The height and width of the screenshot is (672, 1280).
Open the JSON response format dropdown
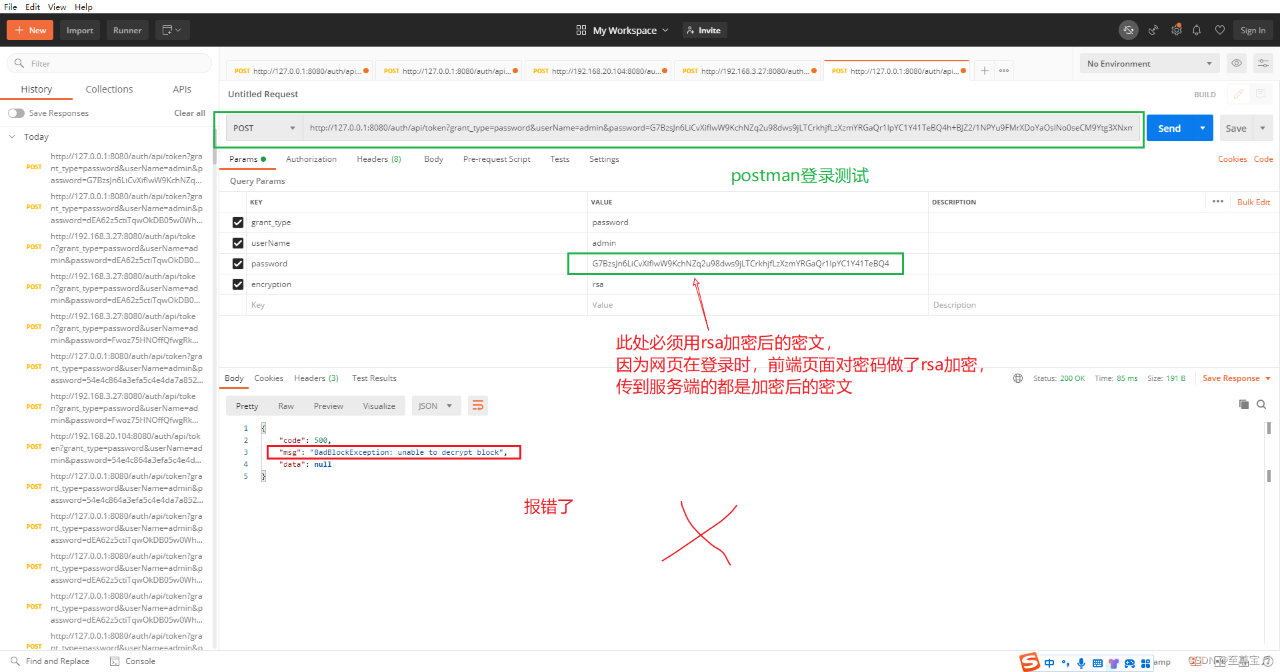pyautogui.click(x=435, y=405)
